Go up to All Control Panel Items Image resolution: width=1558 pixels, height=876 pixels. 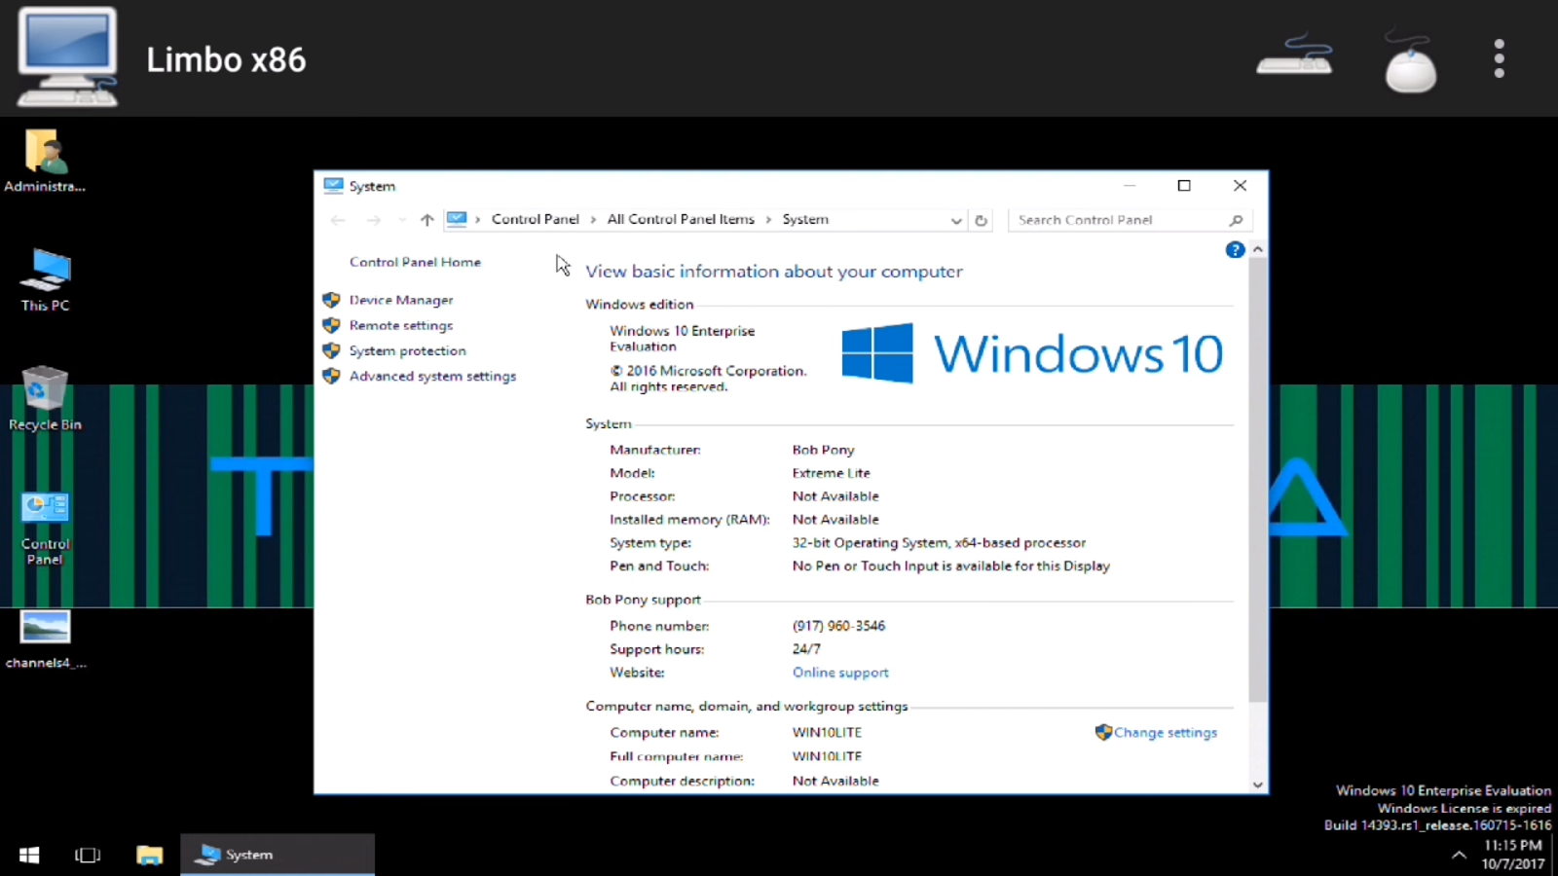click(427, 220)
